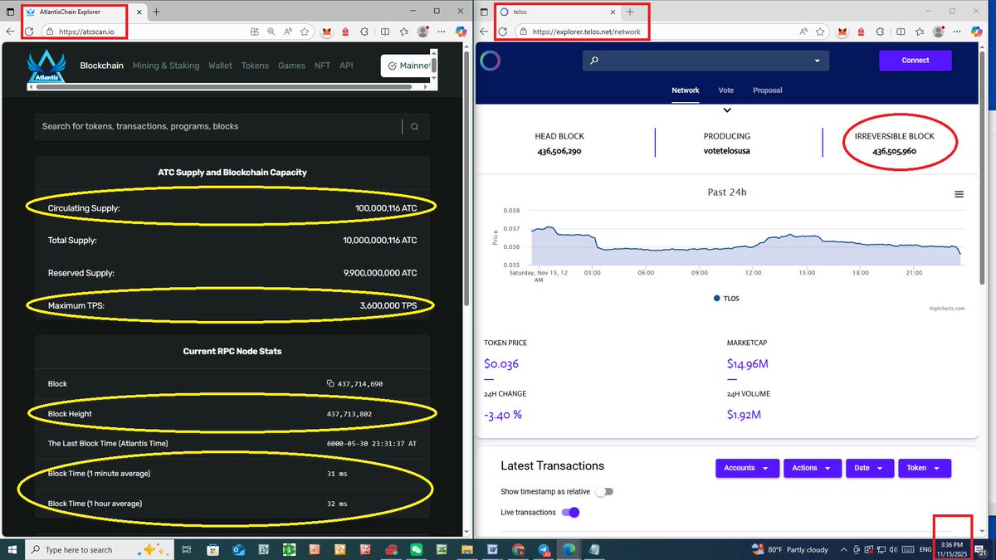Viewport: 996px width, 560px height.
Task: Open split screen in the AtlantisChain window
Action: coord(385,32)
